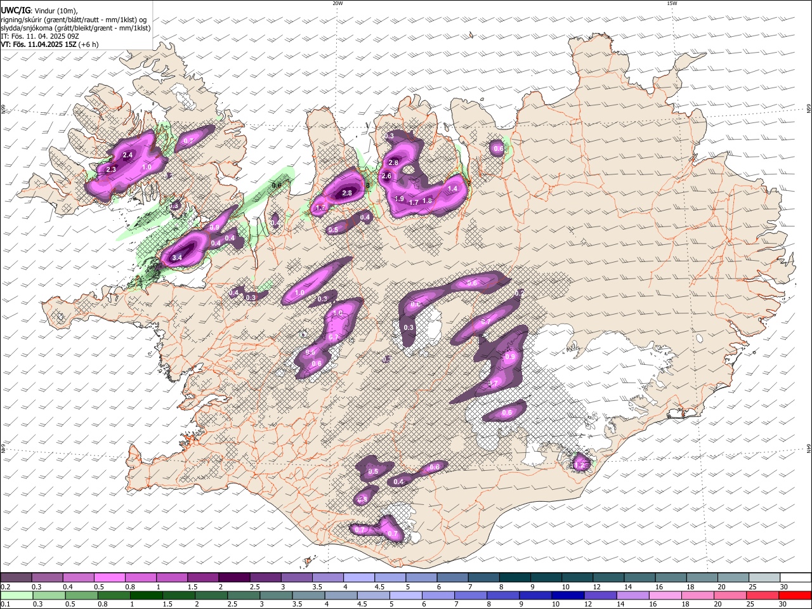Click the 'IT: Fös. 11. 04. 2025 09Z' line
Viewport: 812px width, 609px height.
[x=40, y=36]
